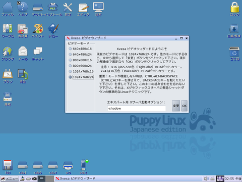Viewport: 242px width, 182px height.
Task: Switch to the second virtual desktop pager
Action: pos(50,178)
